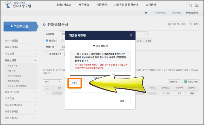Go to the home icon in breadcrumb
This screenshot has width=204, height=125.
(x=146, y=13)
